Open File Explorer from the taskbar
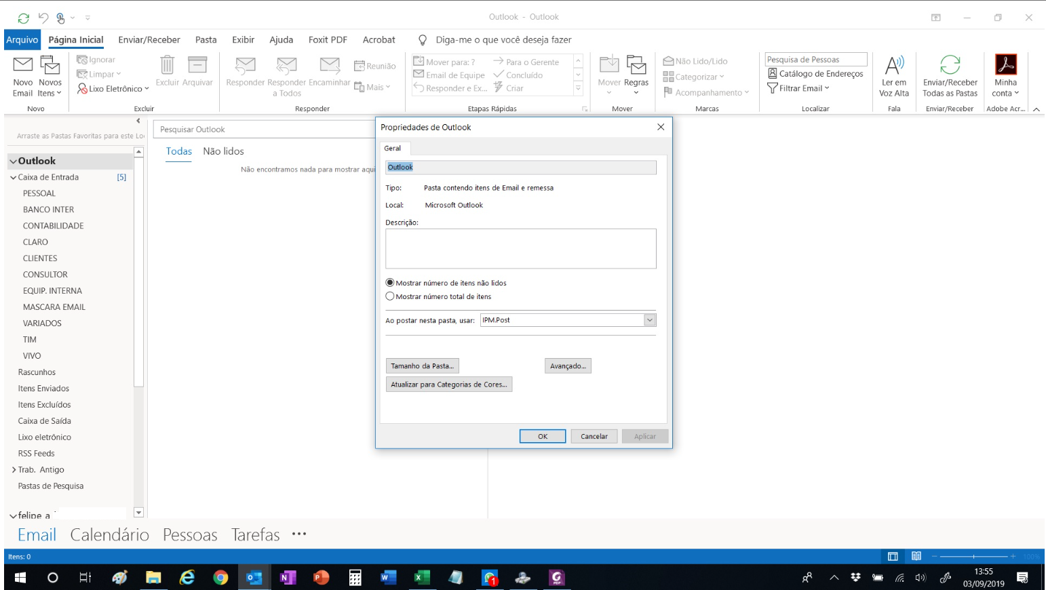The image size is (1046, 590). [153, 578]
